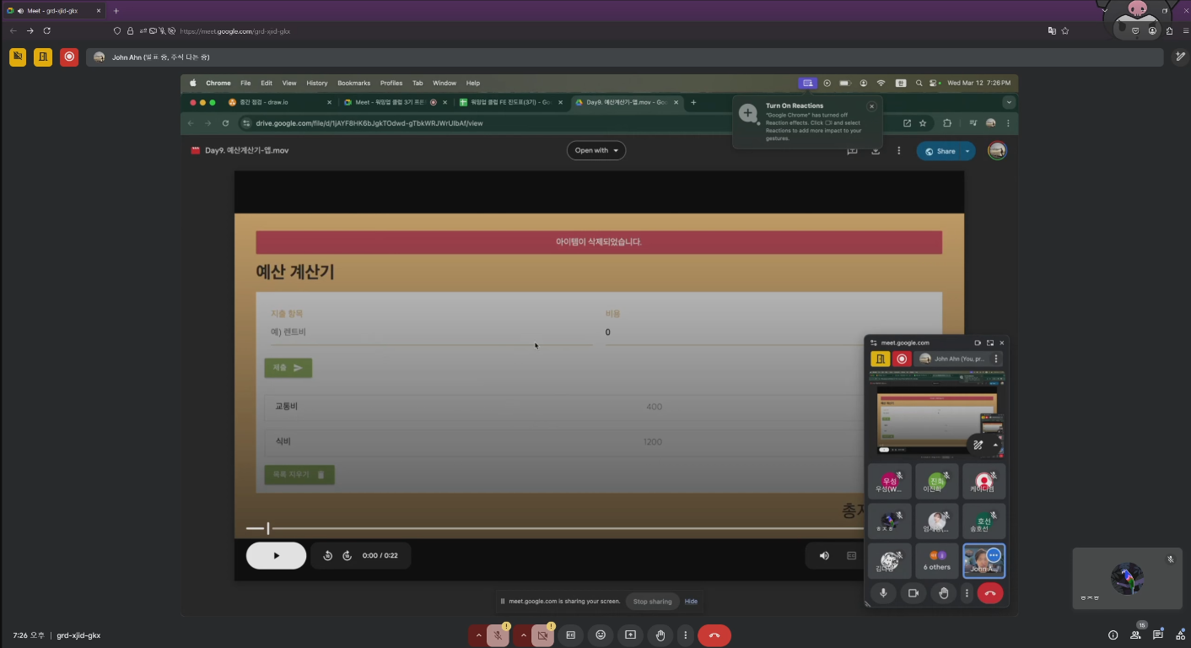Screen dimensions: 1191x648
Task: Open History menu in shared Chrome menu bar
Action: 317,83
